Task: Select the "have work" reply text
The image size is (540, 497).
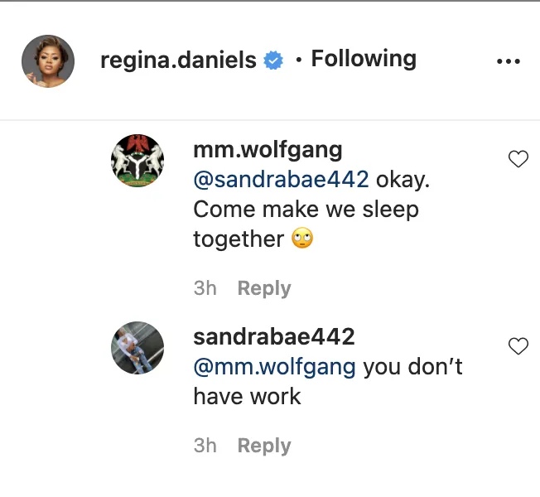Action: click(x=247, y=396)
